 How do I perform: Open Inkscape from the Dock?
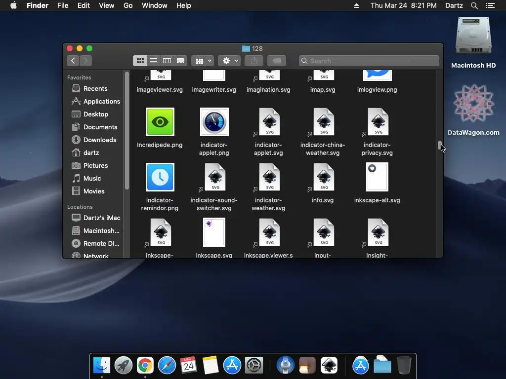329,366
